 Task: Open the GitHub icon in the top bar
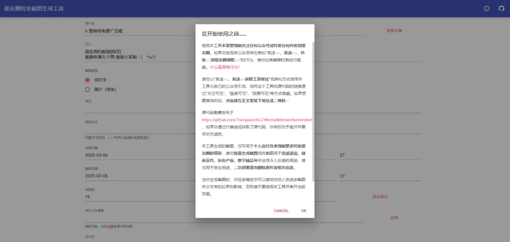(x=501, y=9)
